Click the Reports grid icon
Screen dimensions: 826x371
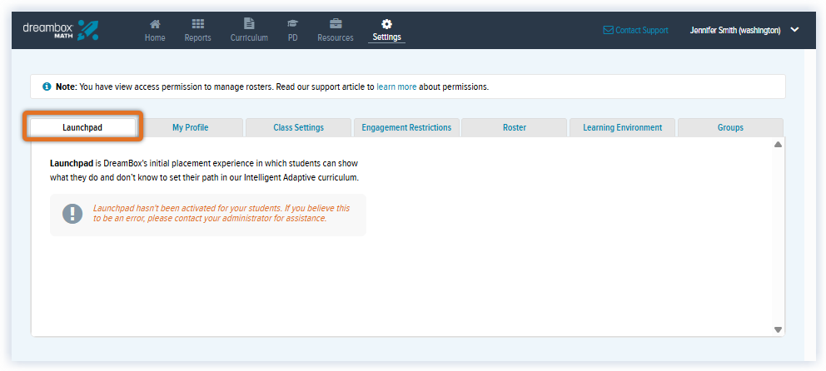coord(197,23)
